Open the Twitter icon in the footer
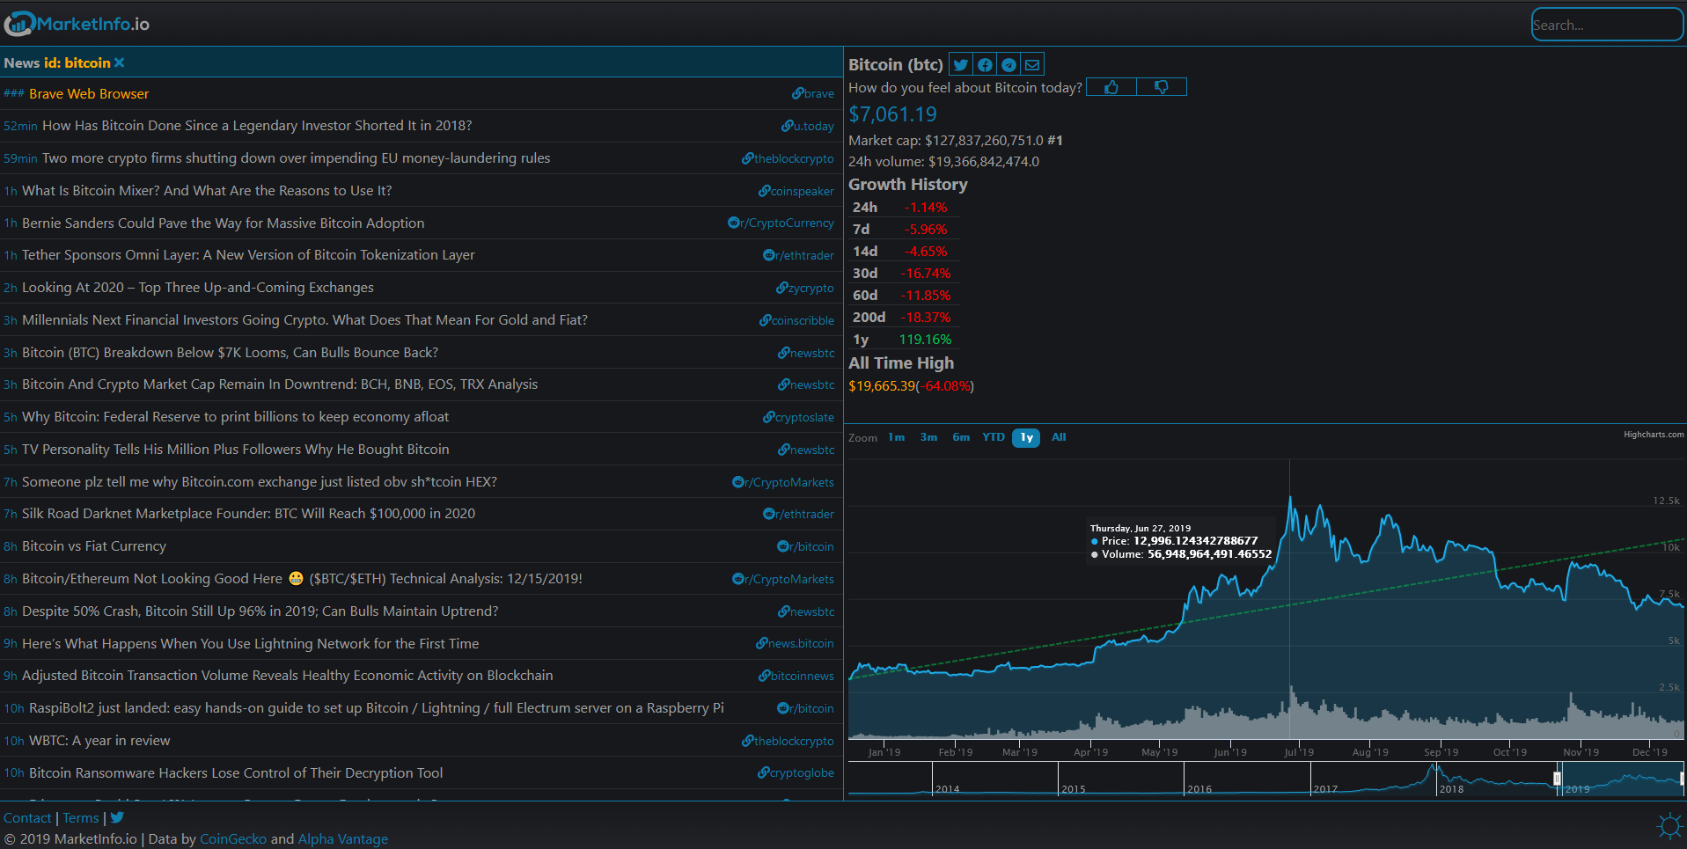The width and height of the screenshot is (1687, 849). [x=117, y=817]
